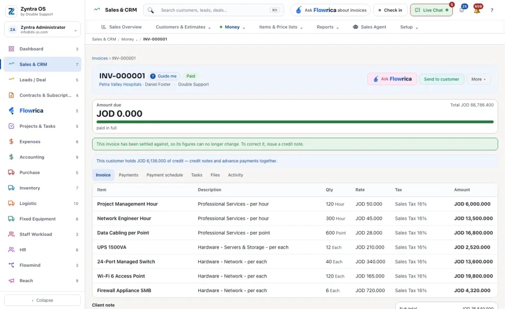Click the Flowrica sidebar icon
Viewport: 505px width, 309px height.
pos(11,111)
